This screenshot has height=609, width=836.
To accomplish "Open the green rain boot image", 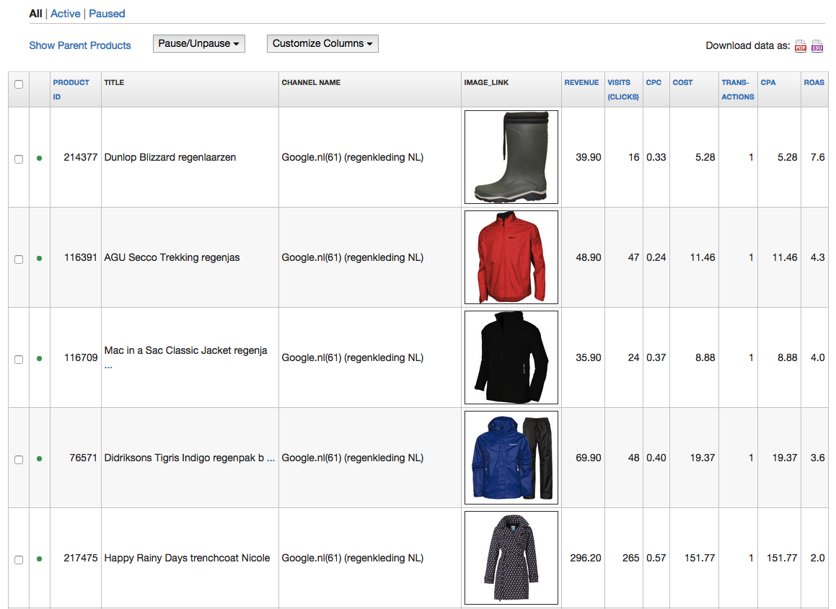I will coord(511,157).
